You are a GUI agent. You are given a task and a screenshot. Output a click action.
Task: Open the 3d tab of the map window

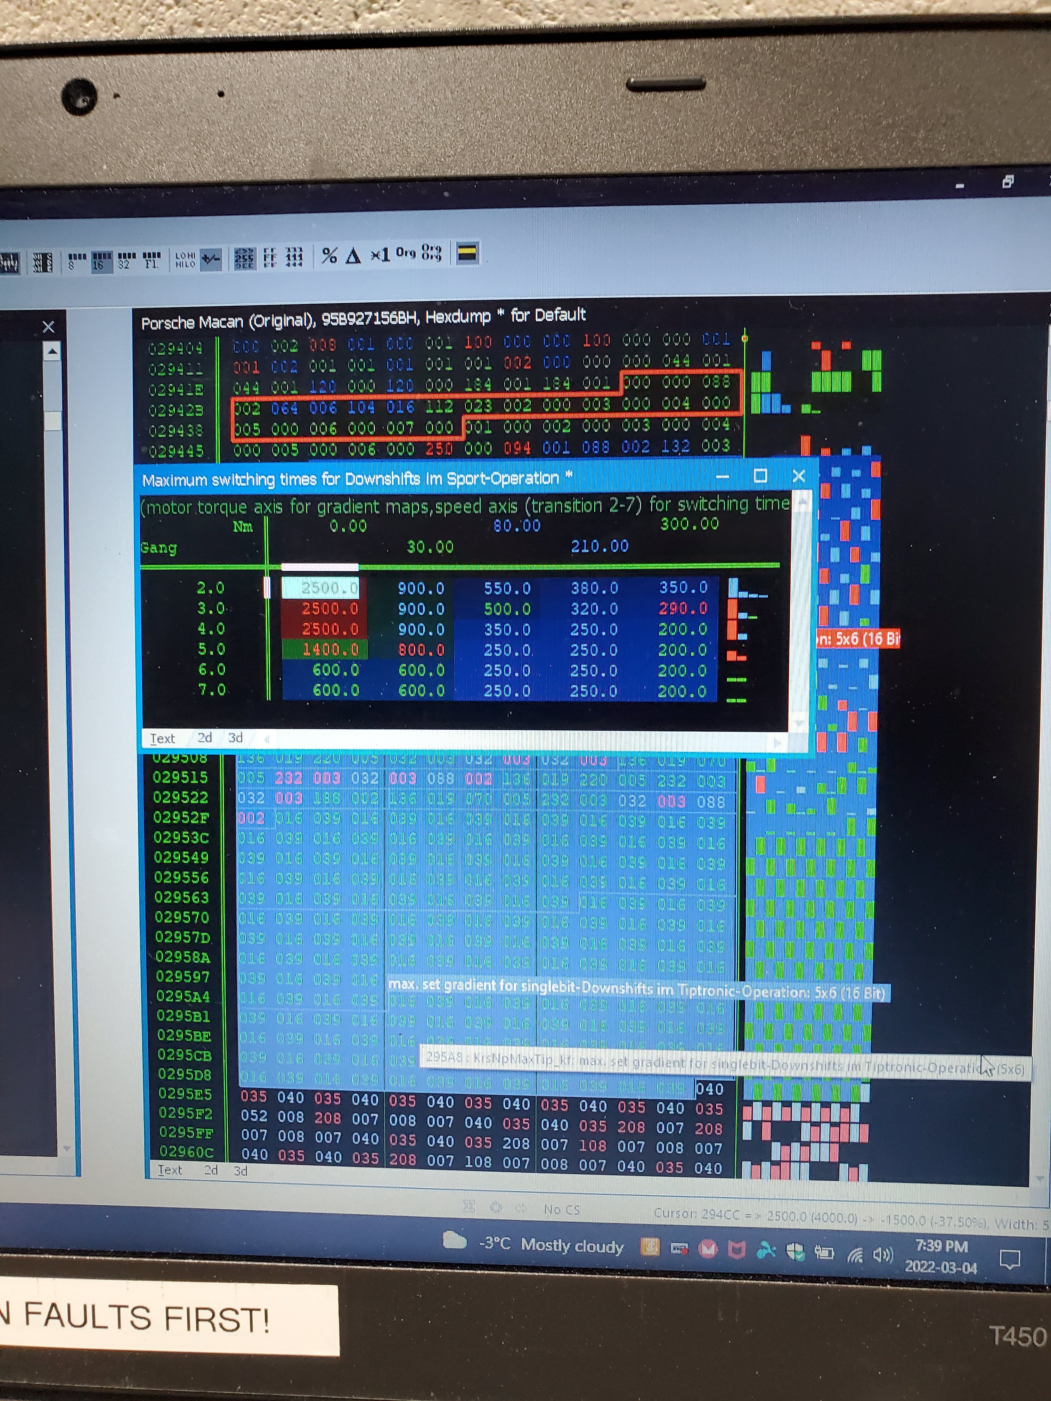[x=236, y=737]
